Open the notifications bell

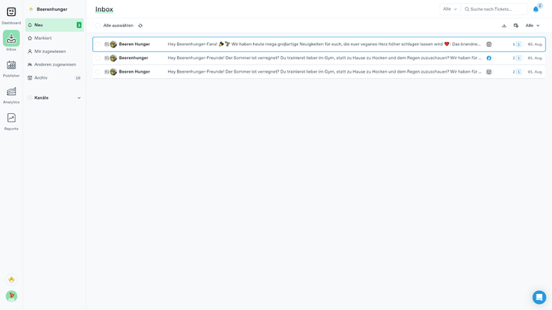pyautogui.click(x=536, y=9)
